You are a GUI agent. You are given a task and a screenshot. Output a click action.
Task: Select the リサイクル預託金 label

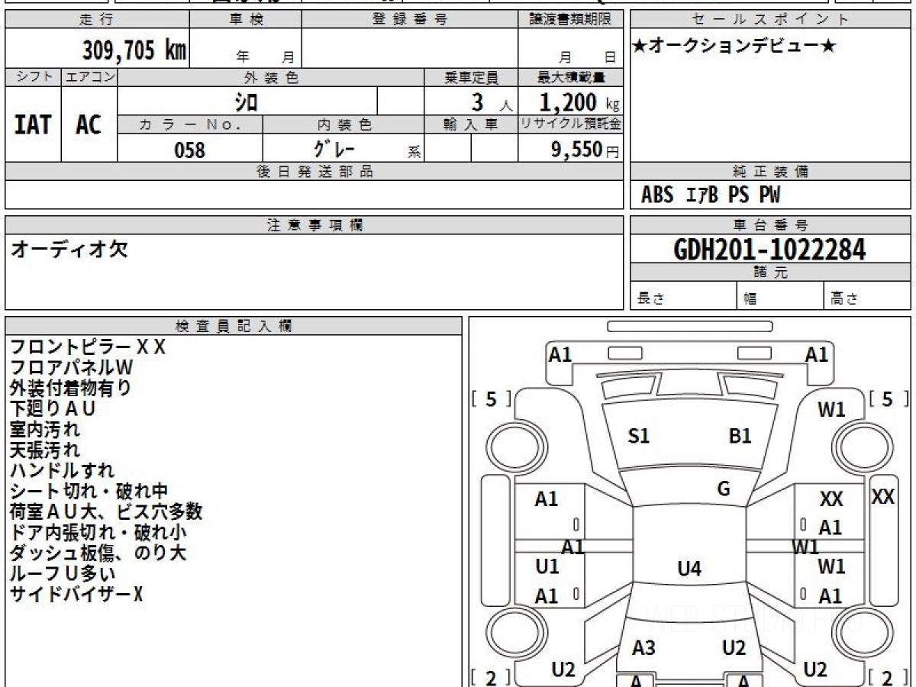[571, 124]
